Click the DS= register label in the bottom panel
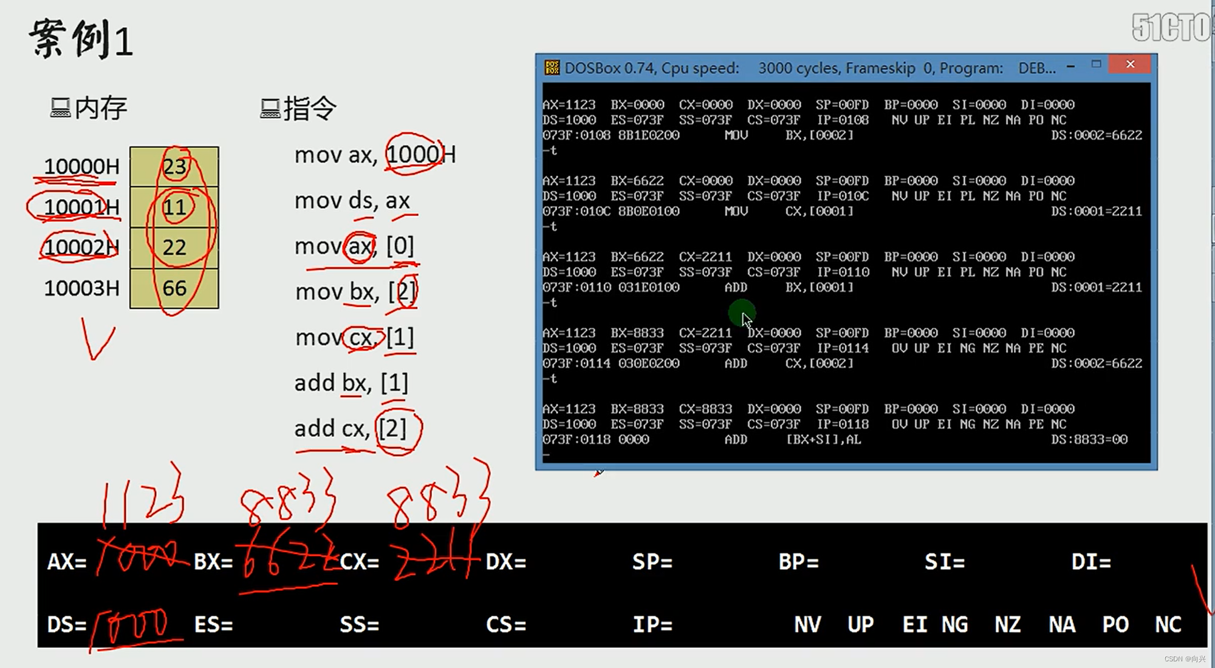1215x668 pixels. click(x=66, y=624)
